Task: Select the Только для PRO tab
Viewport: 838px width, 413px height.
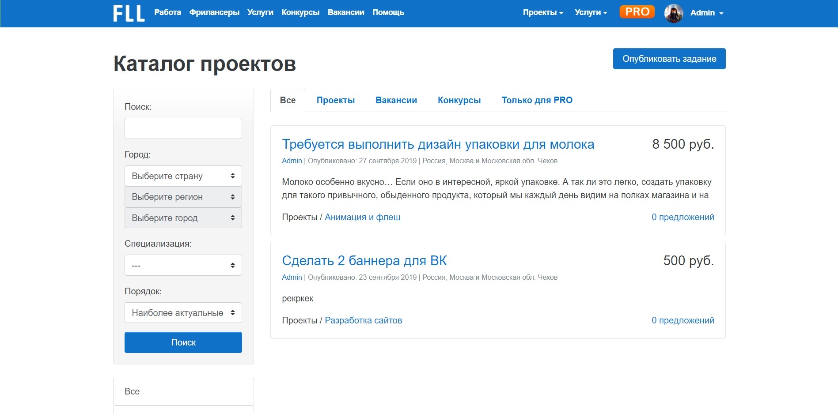Action: (x=537, y=100)
